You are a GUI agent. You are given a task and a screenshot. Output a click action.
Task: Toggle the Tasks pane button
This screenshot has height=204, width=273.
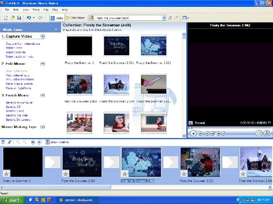tap(57, 18)
